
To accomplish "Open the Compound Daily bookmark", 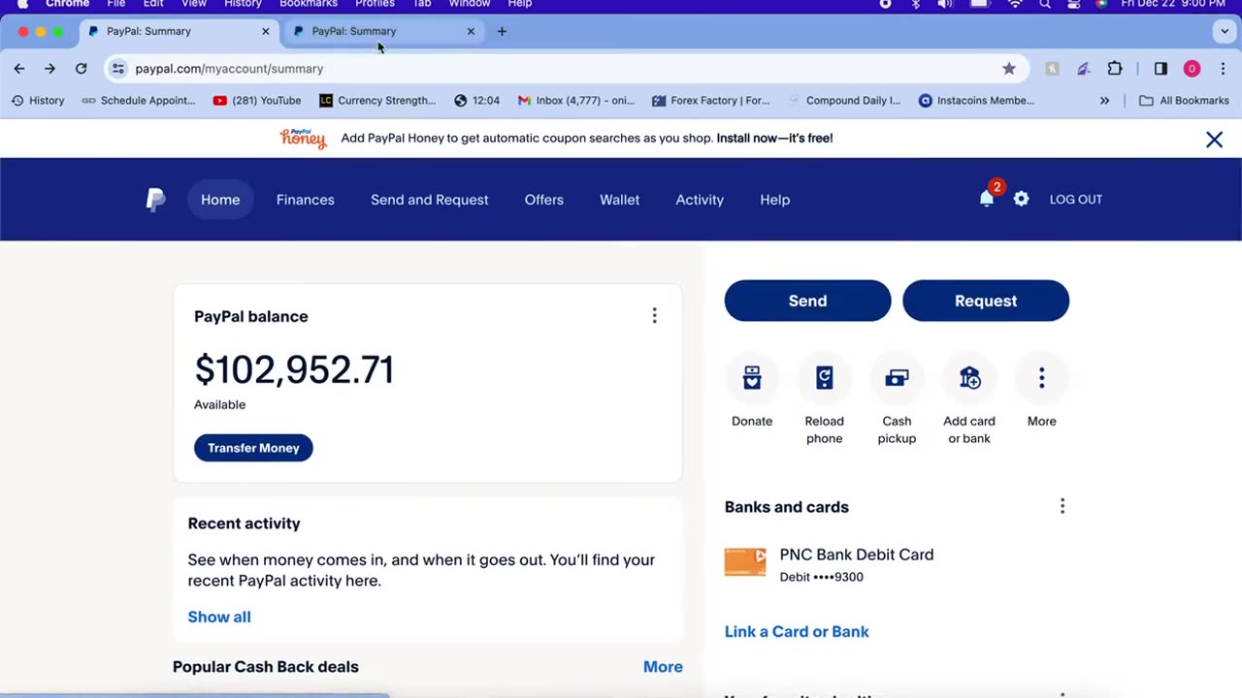I will (x=844, y=101).
